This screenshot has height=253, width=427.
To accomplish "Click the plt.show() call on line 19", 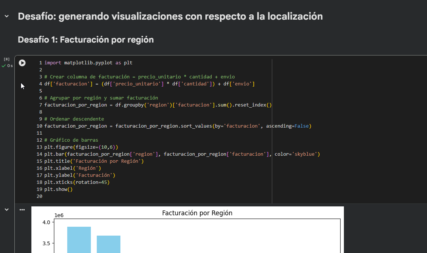I will click(x=58, y=189).
